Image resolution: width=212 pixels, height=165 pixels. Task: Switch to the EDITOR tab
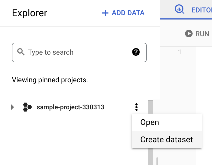click(201, 10)
